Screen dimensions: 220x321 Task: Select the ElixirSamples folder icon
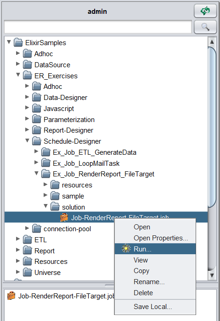[x=18, y=42]
